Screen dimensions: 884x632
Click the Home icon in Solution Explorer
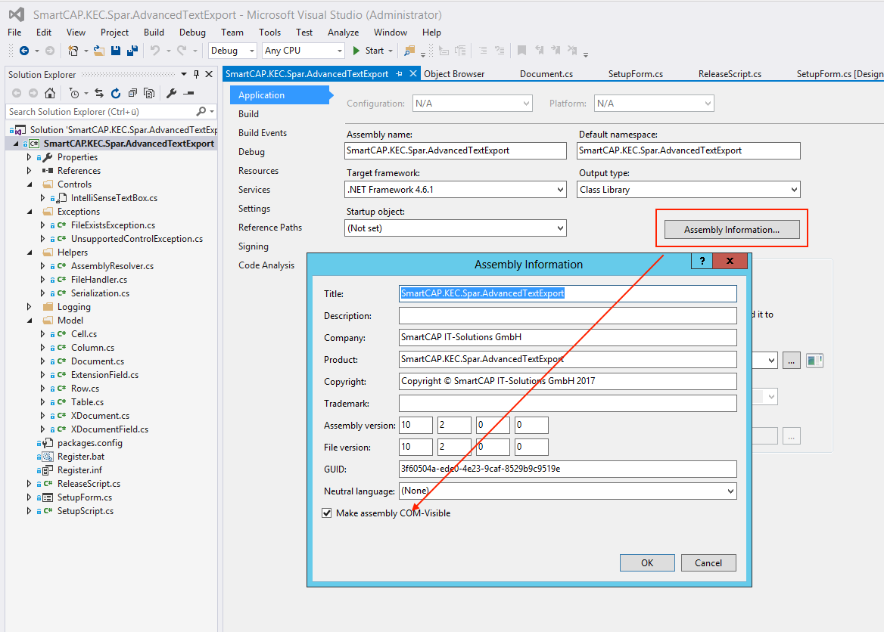pos(50,93)
